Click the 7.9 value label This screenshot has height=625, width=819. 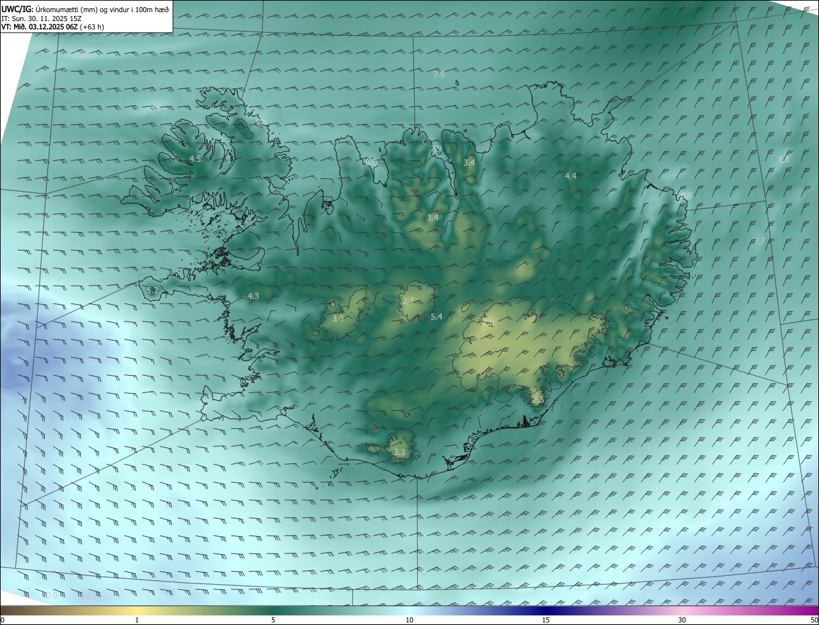point(436,149)
